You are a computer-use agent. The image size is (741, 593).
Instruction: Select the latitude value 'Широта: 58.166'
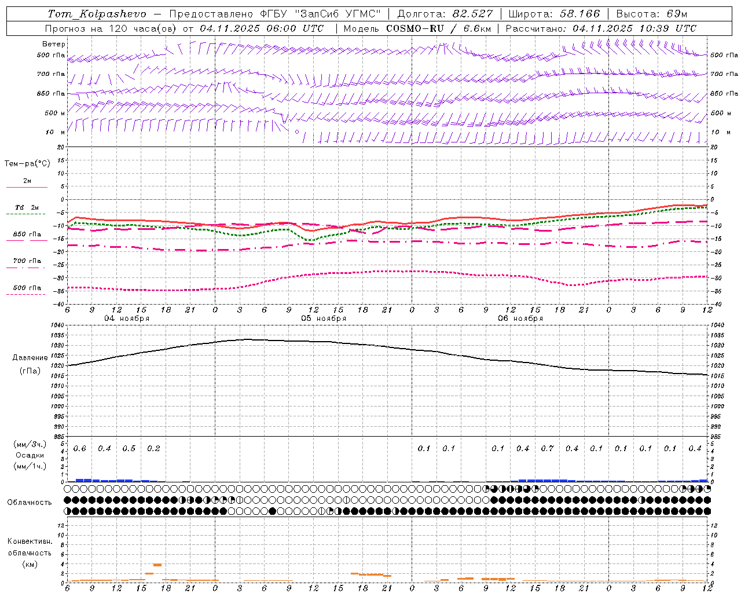pyautogui.click(x=554, y=14)
